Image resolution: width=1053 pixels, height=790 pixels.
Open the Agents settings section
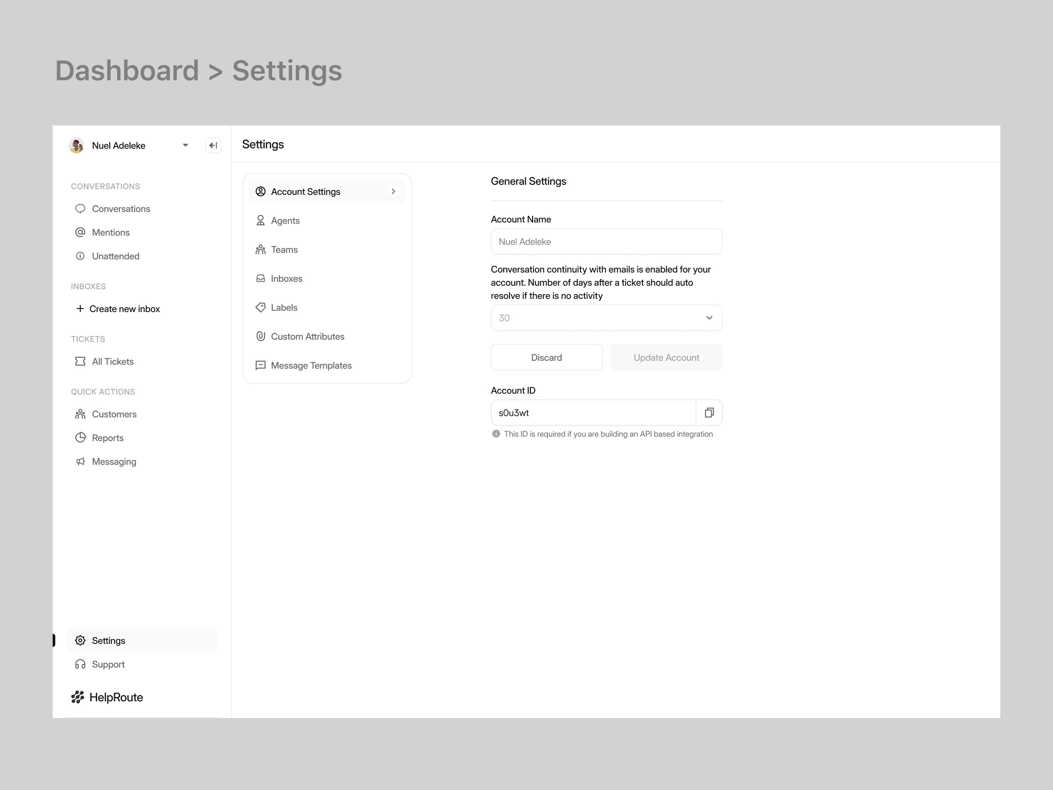tap(285, 220)
